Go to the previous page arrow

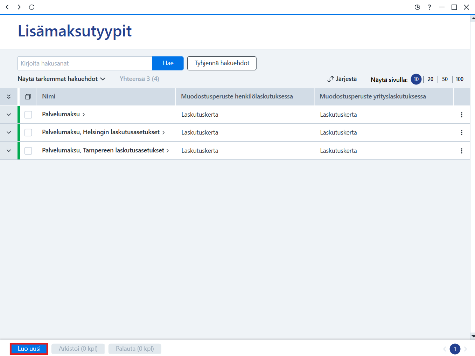(x=445, y=349)
